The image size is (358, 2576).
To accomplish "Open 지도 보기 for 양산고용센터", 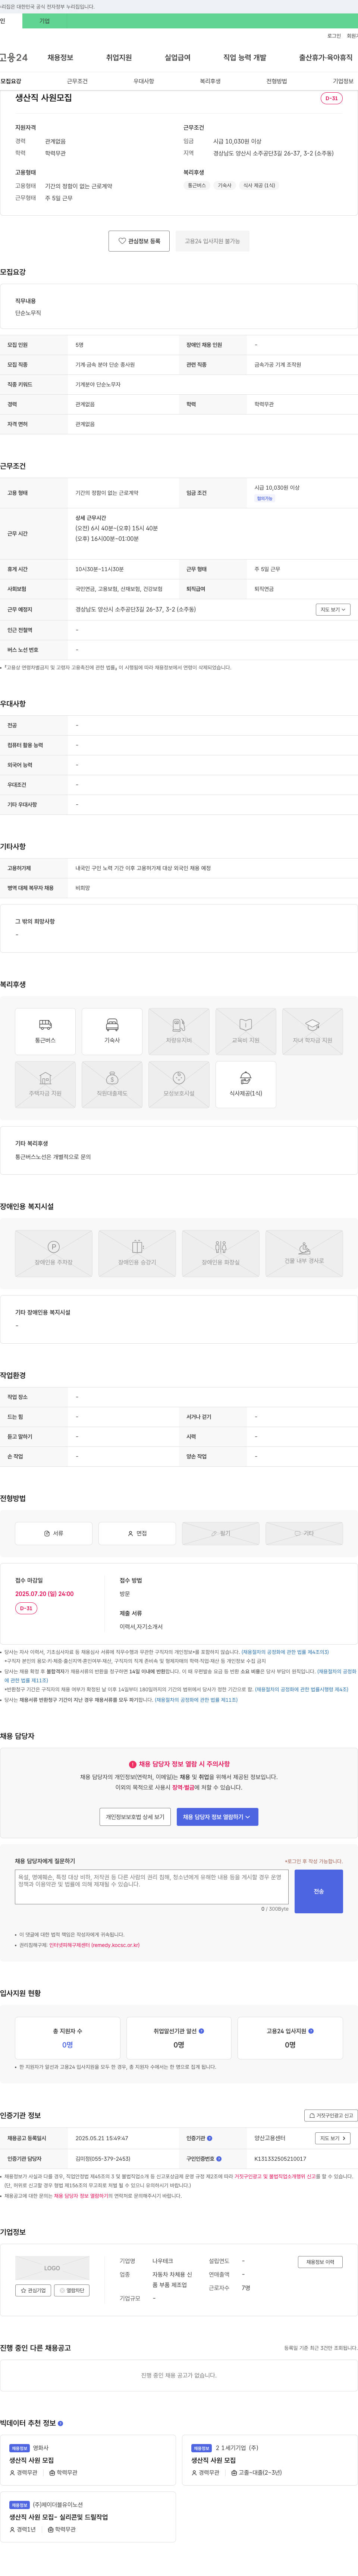I will 333,2138.
